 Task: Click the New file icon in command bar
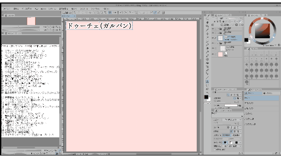click(64, 13)
